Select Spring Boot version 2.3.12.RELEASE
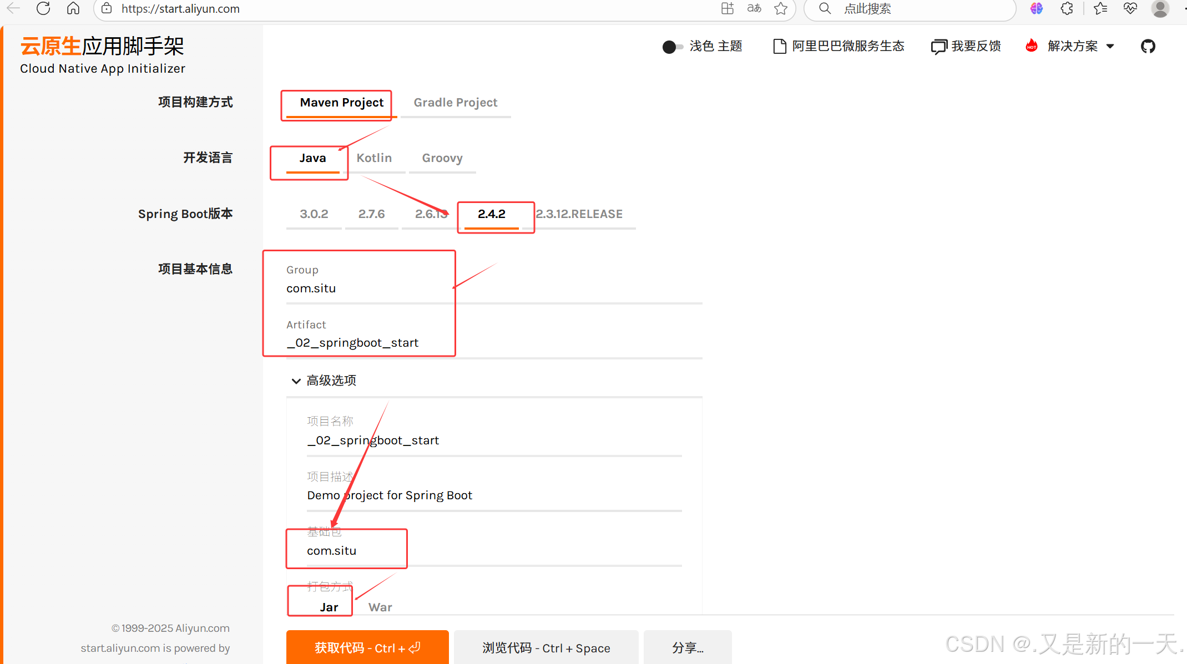The width and height of the screenshot is (1187, 664). 579,214
